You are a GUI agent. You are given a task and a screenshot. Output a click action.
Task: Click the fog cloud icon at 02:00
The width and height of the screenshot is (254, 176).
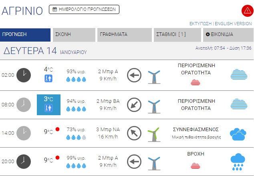click(x=238, y=75)
